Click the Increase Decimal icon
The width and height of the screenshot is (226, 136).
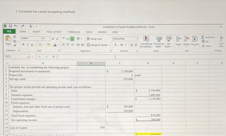click(131, 45)
